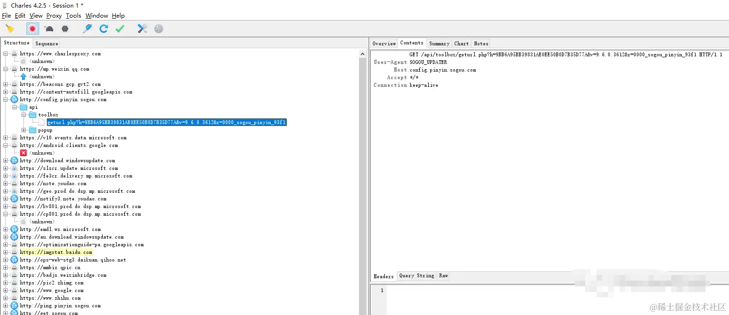Screen dimensions: 729x315
Task: Select https://badjs.weixinbridge.com host
Action: pyautogui.click(x=63, y=275)
